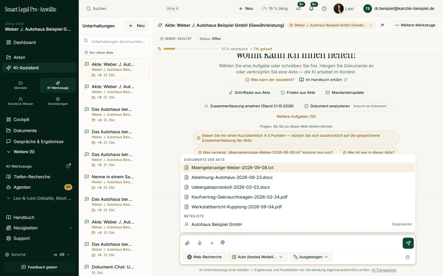Open KI-Transparenz link
443x276 pixels.
(x=384, y=270)
